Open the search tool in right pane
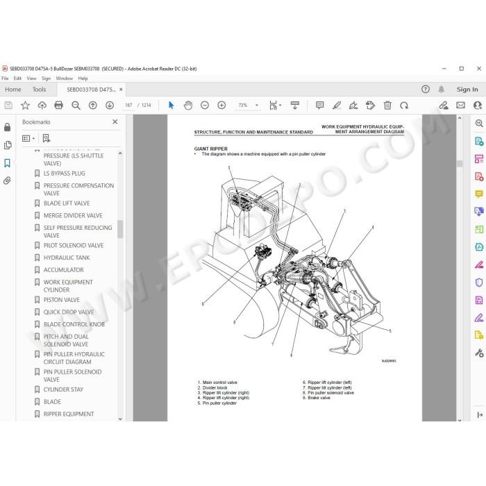 [x=479, y=123]
